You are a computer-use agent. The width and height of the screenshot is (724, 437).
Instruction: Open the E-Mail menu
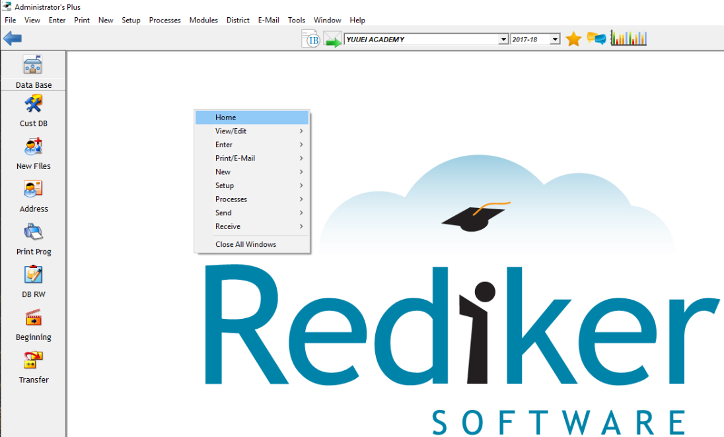pyautogui.click(x=269, y=20)
